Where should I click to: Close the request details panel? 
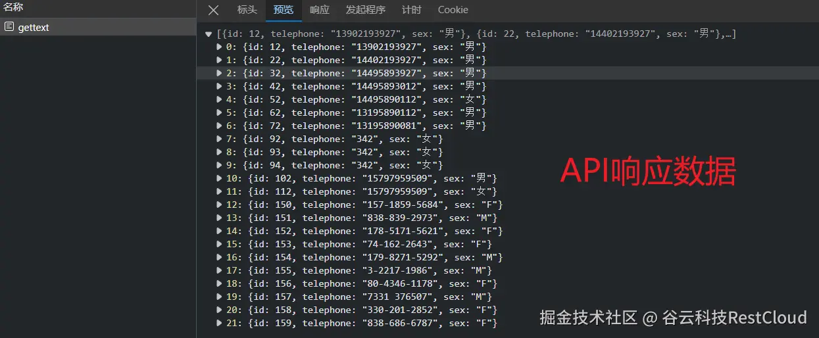click(x=213, y=10)
